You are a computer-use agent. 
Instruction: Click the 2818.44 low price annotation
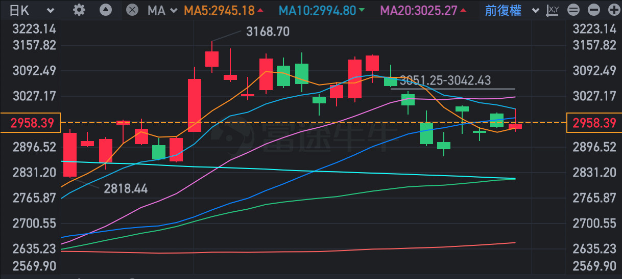(126, 189)
